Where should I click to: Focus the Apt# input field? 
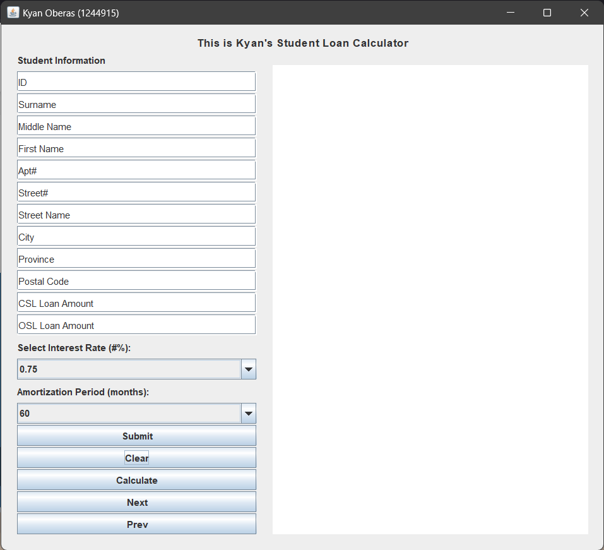click(x=136, y=170)
